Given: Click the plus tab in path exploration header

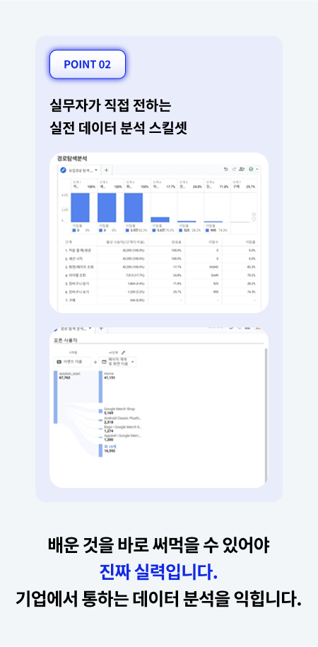Looking at the screenshot, I should click(x=101, y=330).
